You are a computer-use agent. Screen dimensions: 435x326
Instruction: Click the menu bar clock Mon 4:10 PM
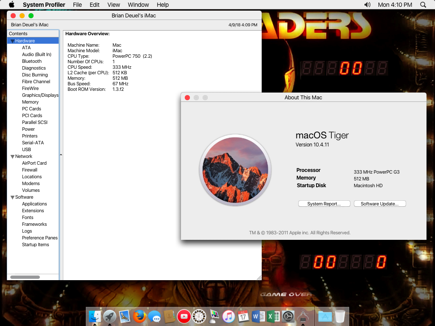point(395,5)
